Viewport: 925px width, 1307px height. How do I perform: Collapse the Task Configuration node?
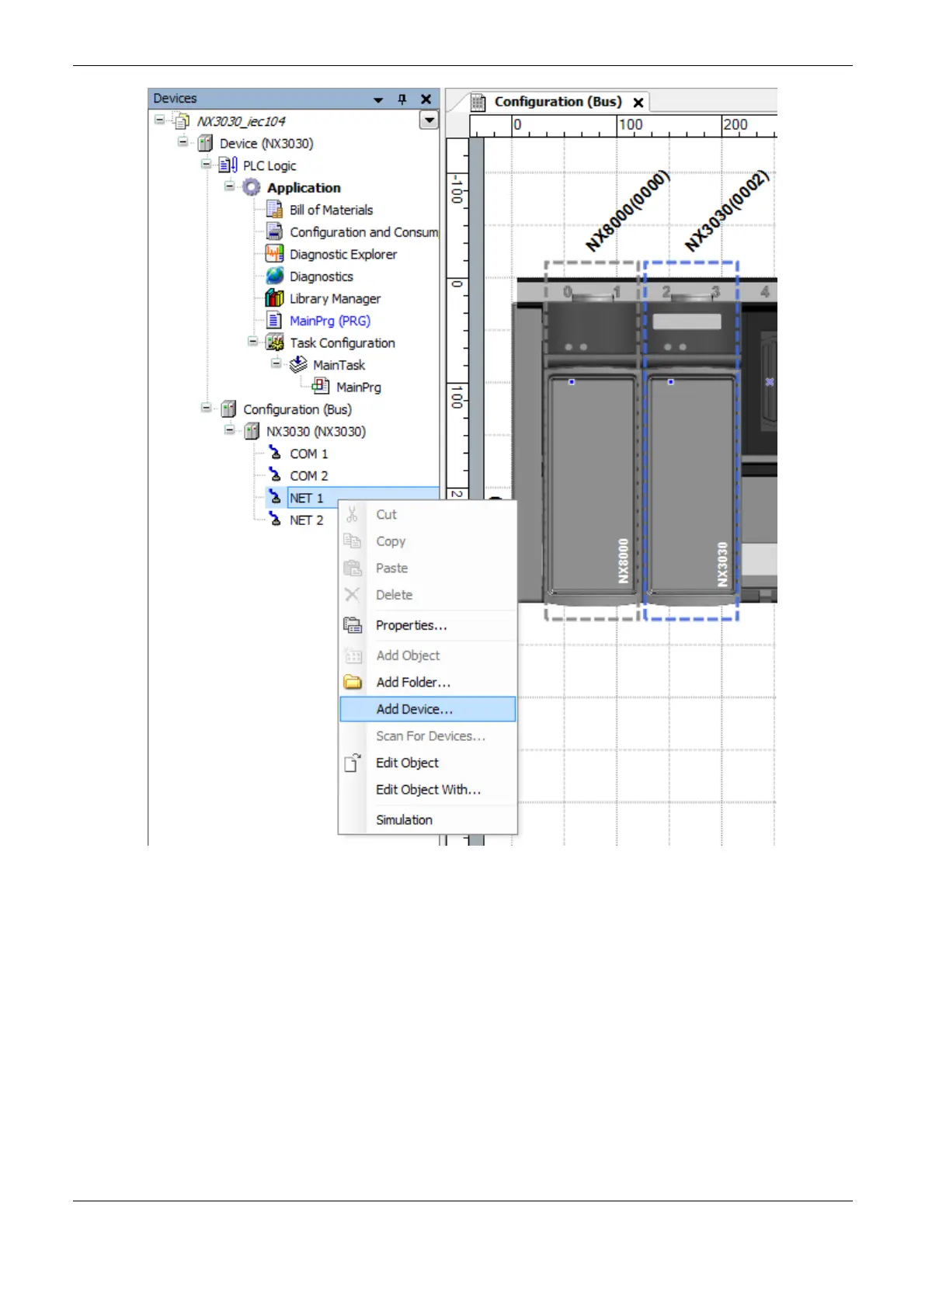tap(252, 342)
